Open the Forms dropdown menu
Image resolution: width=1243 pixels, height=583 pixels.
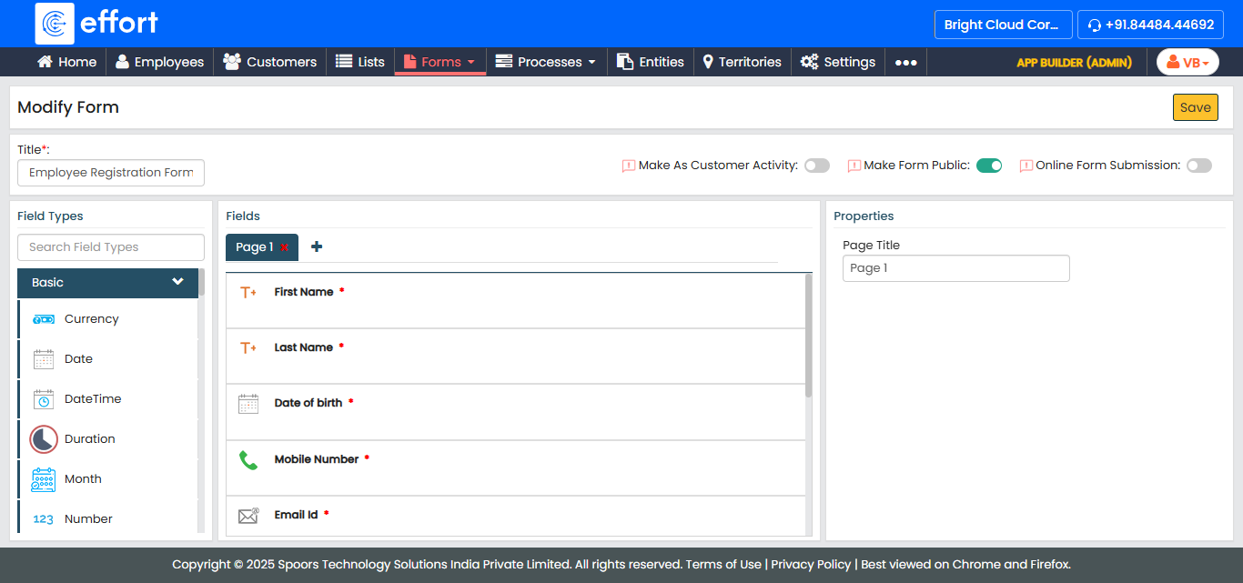point(440,62)
